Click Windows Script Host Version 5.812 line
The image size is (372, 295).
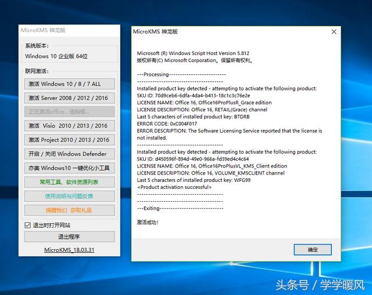tap(193, 53)
